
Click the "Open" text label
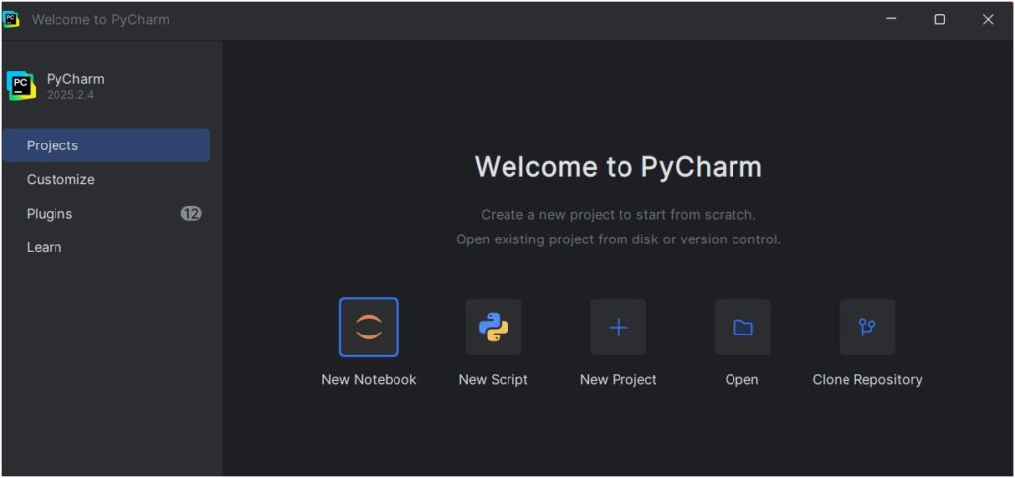coord(742,380)
